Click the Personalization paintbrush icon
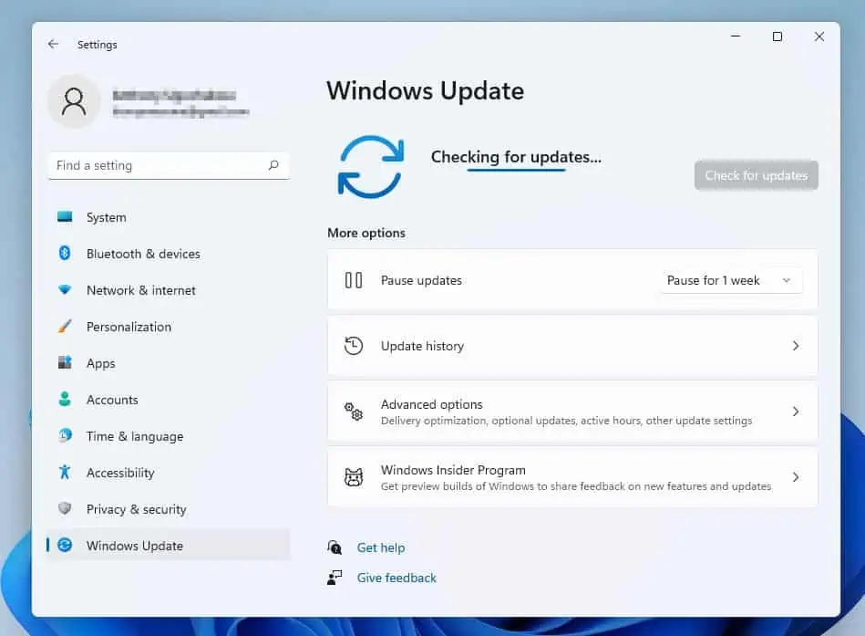The image size is (865, 636). [x=65, y=326]
